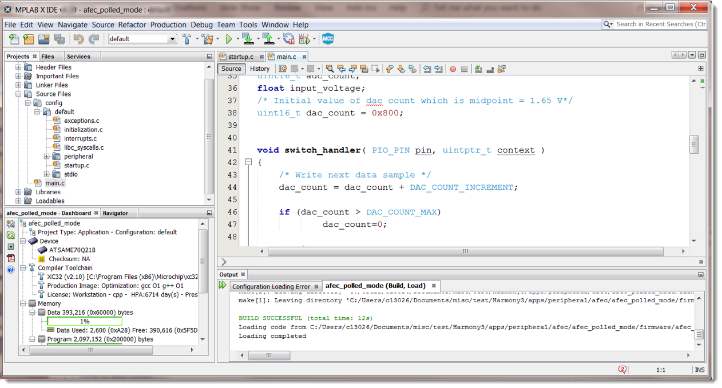Open the Production menu
The width and height of the screenshot is (722, 388).
(168, 25)
